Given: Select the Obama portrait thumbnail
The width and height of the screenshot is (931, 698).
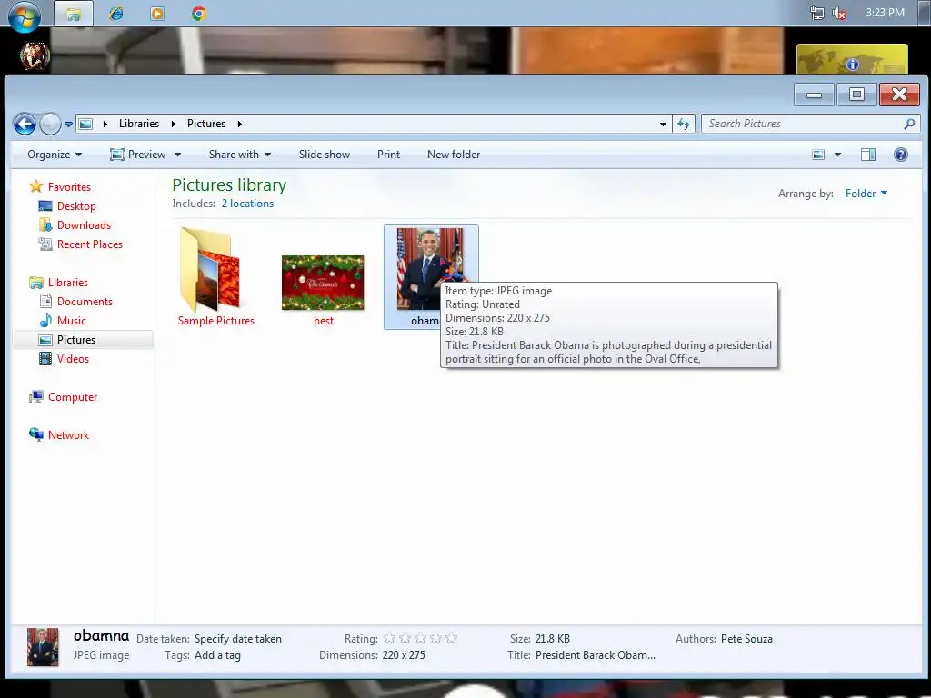Looking at the screenshot, I should [x=430, y=268].
